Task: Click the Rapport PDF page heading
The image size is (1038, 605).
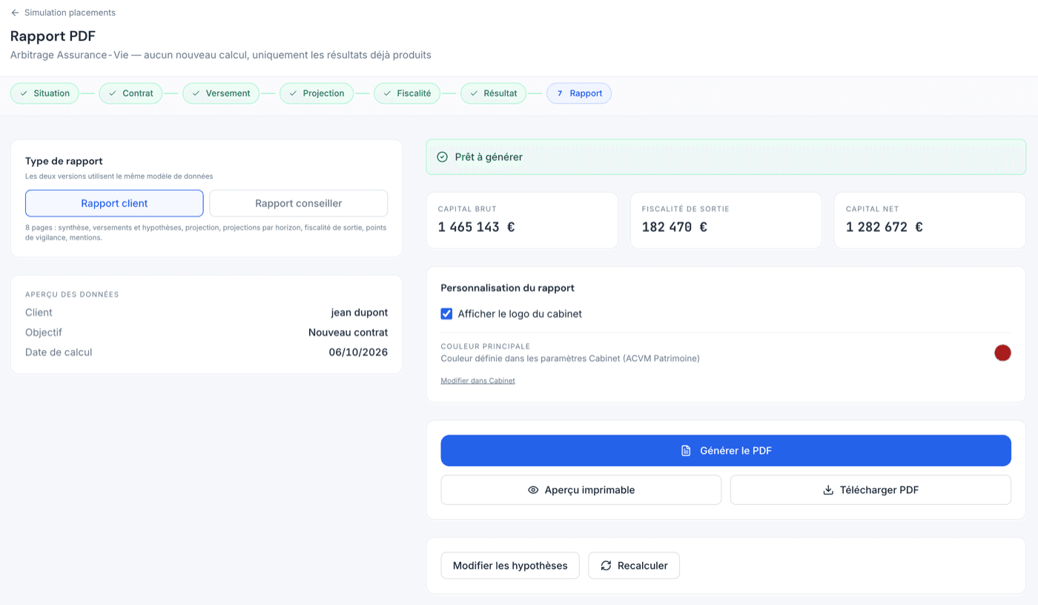Action: click(53, 36)
